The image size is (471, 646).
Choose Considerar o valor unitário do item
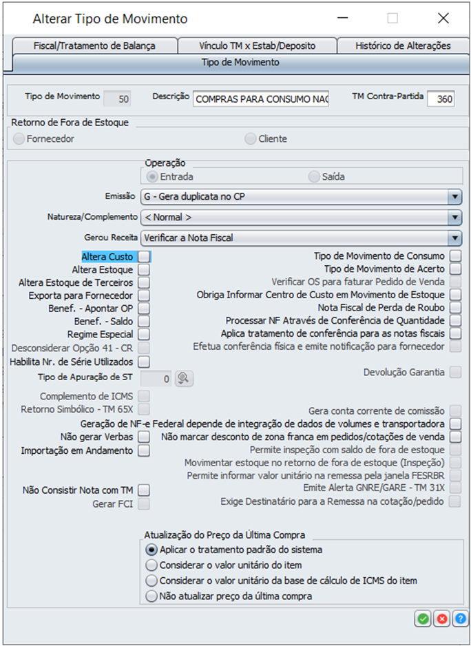(151, 565)
